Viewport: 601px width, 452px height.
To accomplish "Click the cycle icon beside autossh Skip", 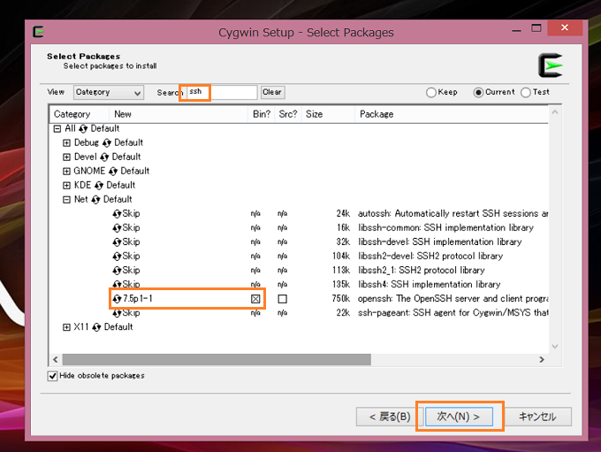I will pyautogui.click(x=117, y=214).
